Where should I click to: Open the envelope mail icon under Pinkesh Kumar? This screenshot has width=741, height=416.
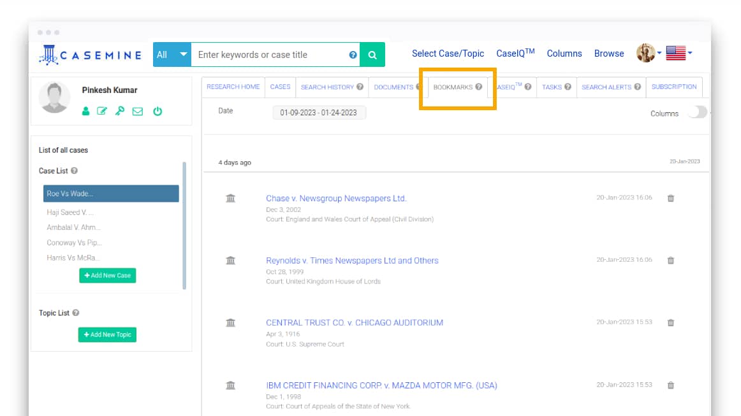(x=137, y=111)
